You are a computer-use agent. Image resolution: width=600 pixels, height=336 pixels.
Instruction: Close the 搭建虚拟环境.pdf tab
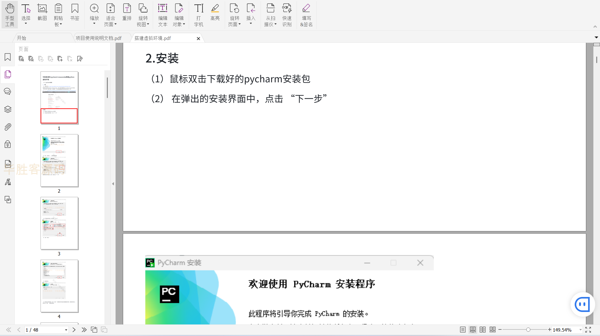point(198,38)
